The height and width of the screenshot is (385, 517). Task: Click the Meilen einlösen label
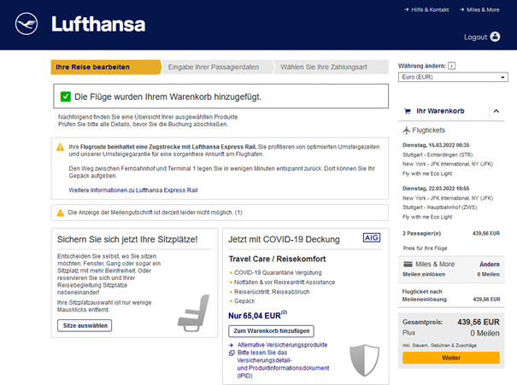coord(424,274)
